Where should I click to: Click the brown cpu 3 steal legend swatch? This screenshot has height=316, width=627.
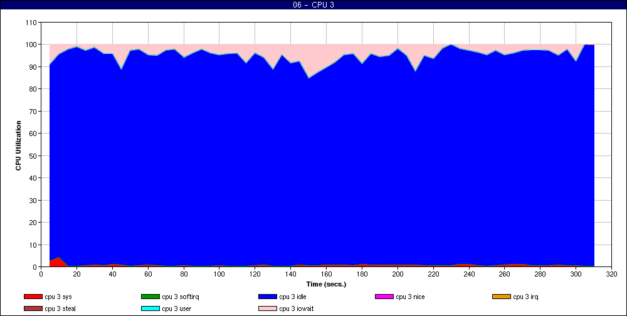pyautogui.click(x=33, y=309)
